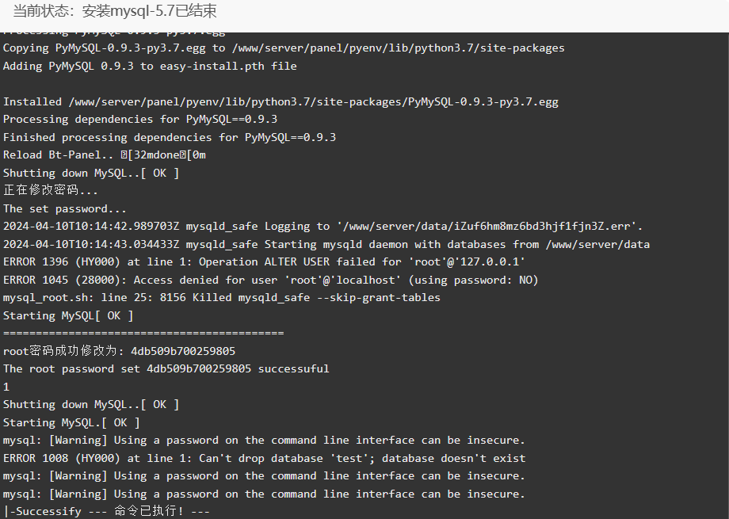Click the 'Installed /www/server/panel' egg path line
Image resolution: width=729 pixels, height=519 pixels.
(x=281, y=102)
